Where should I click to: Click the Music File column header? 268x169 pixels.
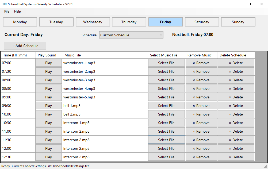coord(105,55)
